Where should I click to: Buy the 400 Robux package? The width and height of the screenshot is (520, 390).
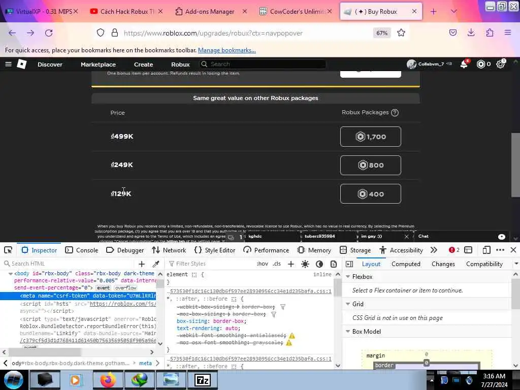point(370,194)
